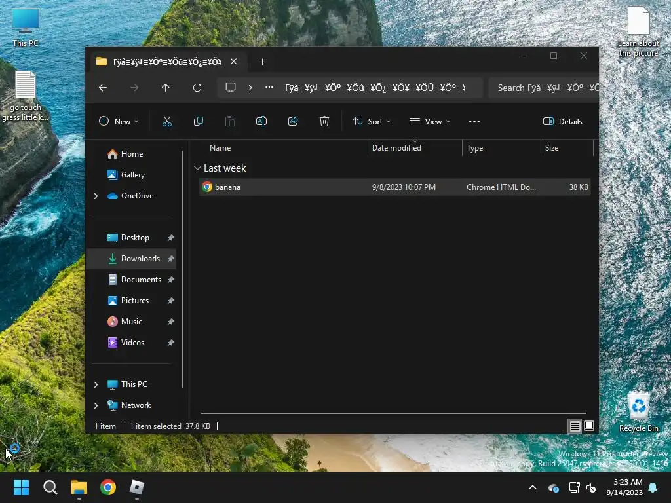Click the horizontal scrollbar in file list
The height and width of the screenshot is (503, 671).
pos(394,413)
